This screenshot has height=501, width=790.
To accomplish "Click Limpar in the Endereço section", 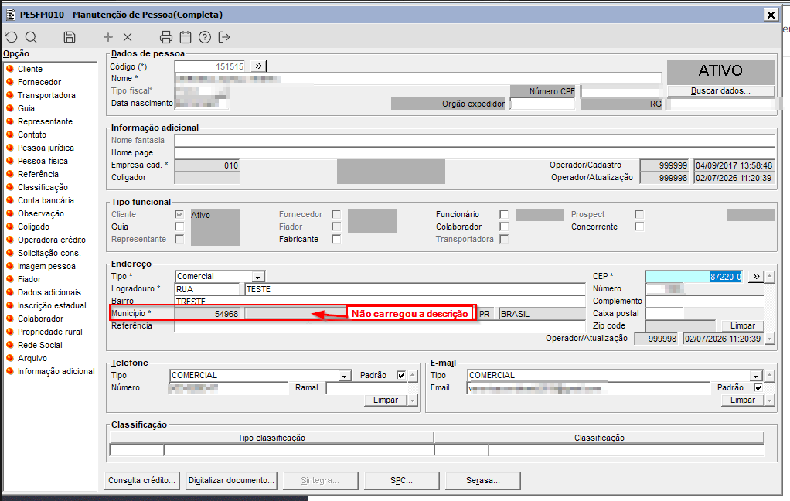I will 743,325.
